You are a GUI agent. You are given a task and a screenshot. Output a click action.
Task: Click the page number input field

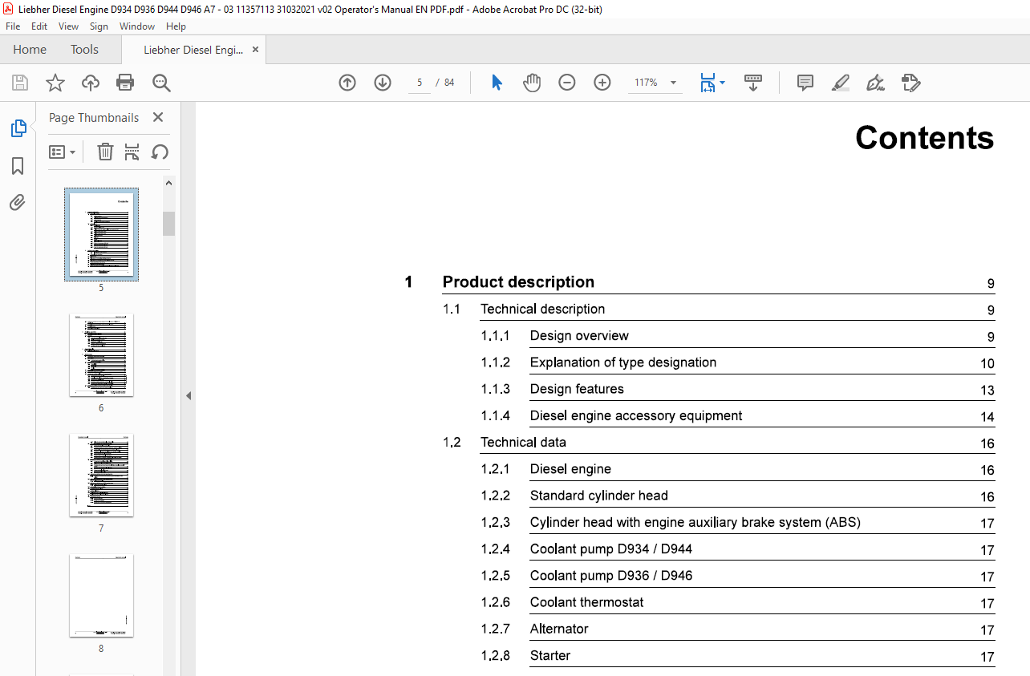click(419, 83)
